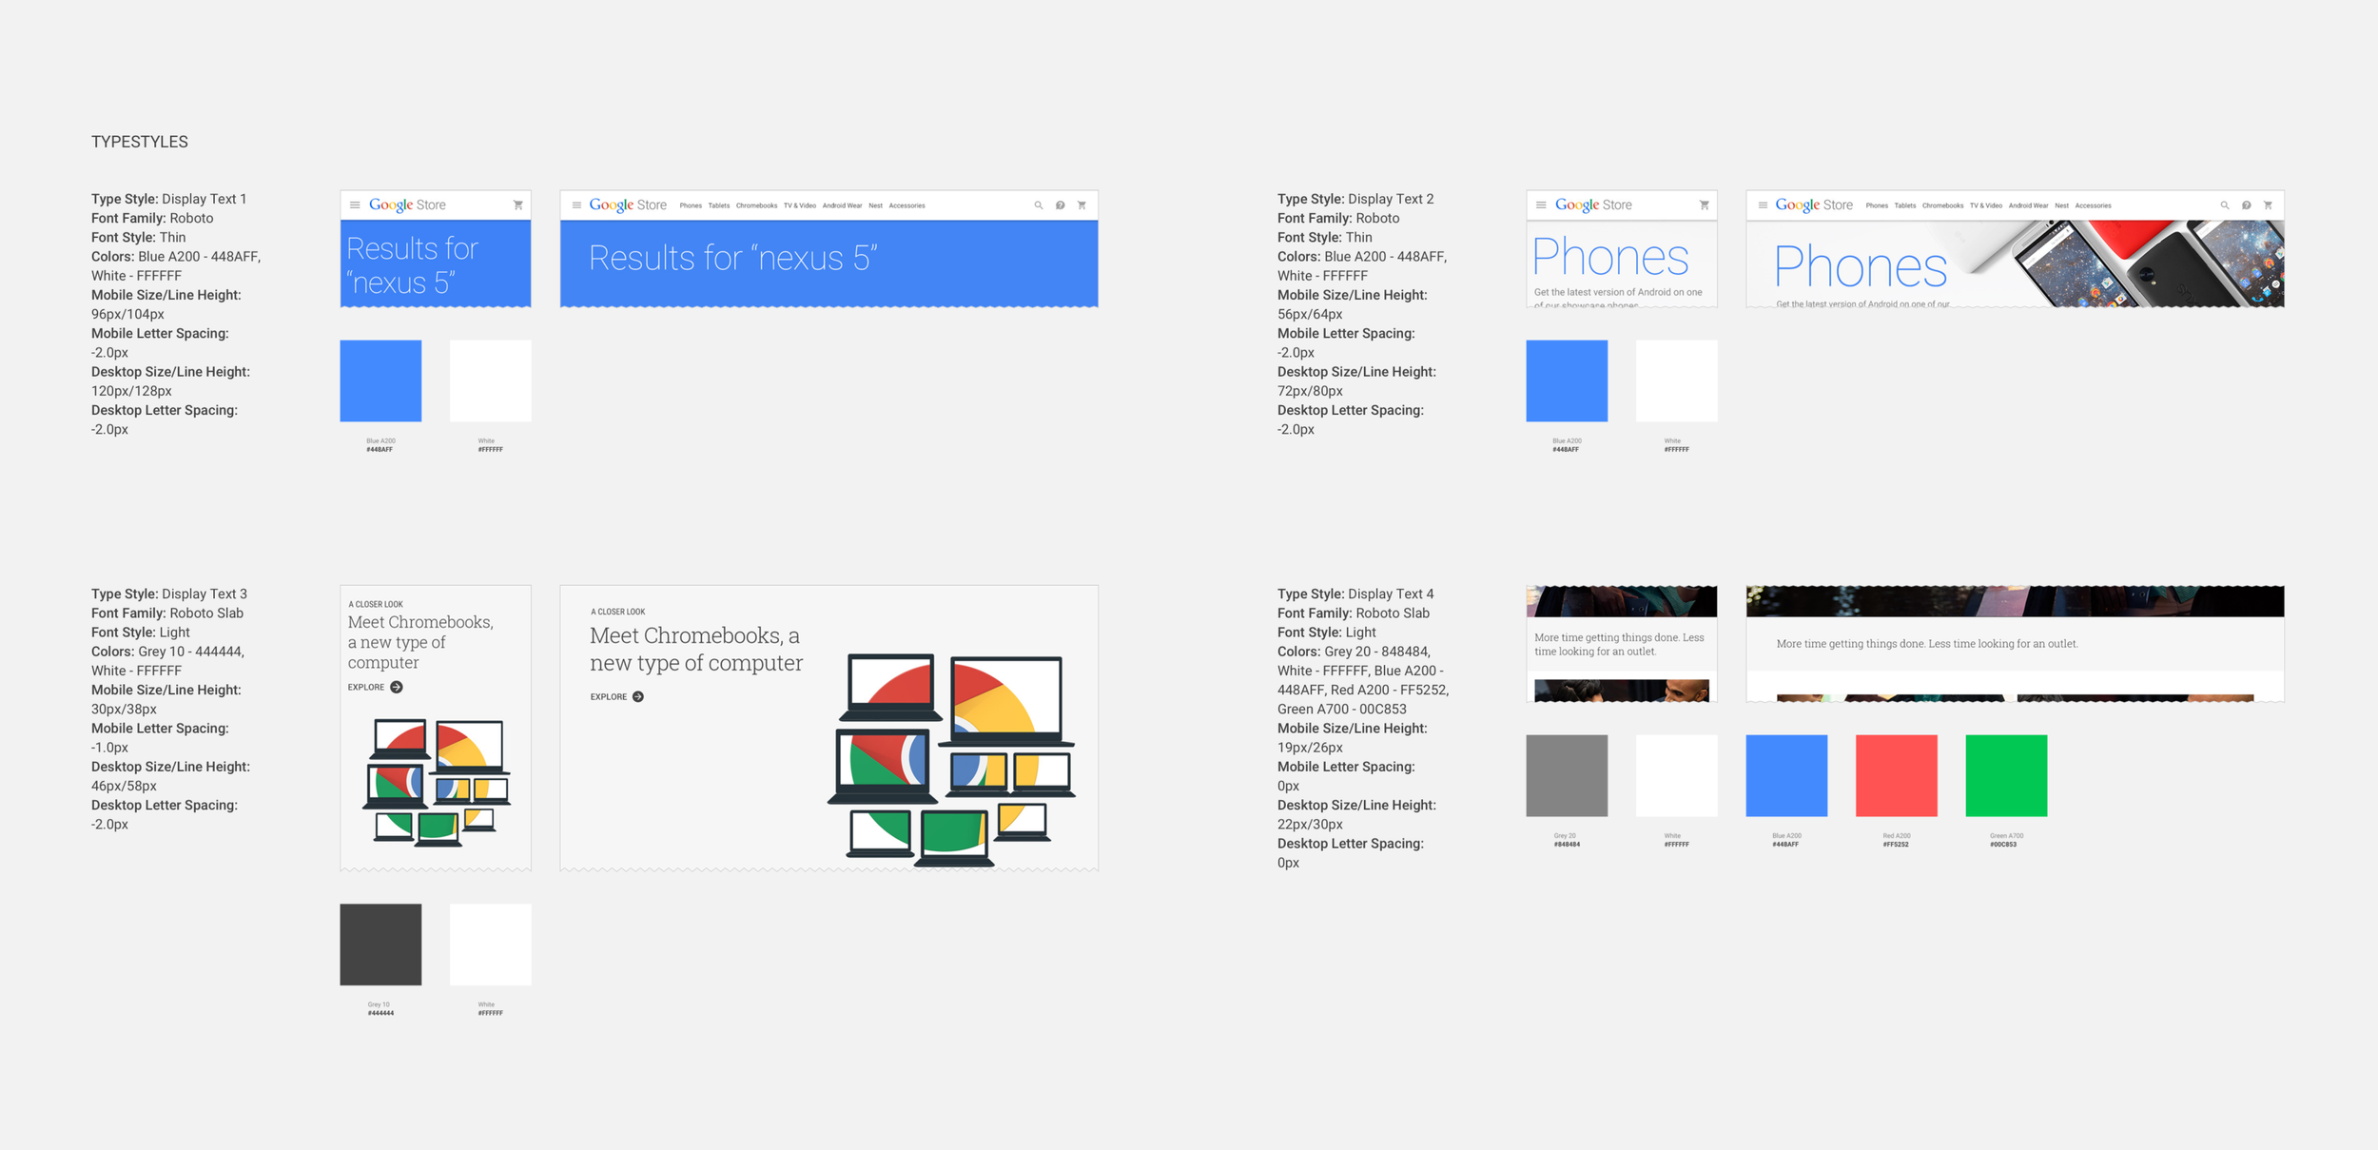The image size is (2378, 1150).
Task: Click cart icon in mobile "Results for nexus 5" mockup
Action: coord(517,205)
